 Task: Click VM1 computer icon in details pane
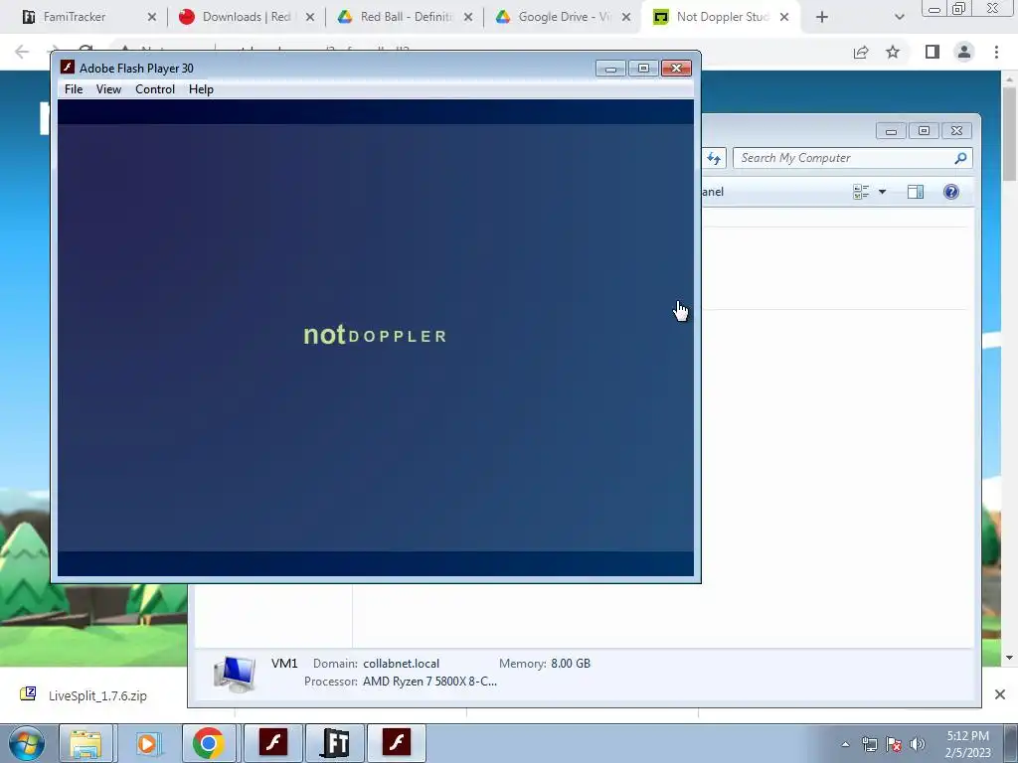[x=235, y=674]
